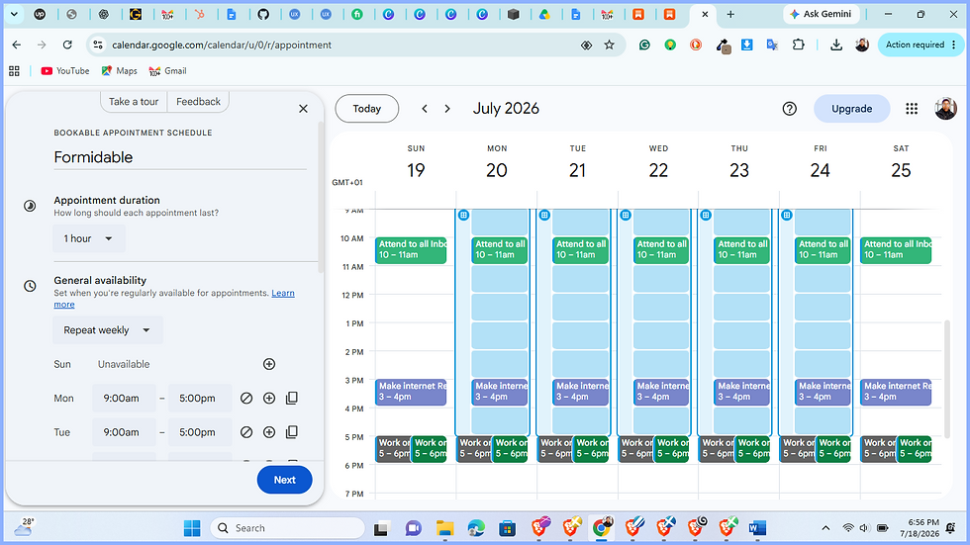Open Tuesday's 5:00pm end time selector

(x=198, y=432)
